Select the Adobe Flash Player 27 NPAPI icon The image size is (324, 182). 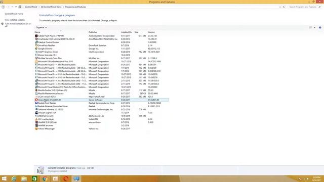click(36, 36)
